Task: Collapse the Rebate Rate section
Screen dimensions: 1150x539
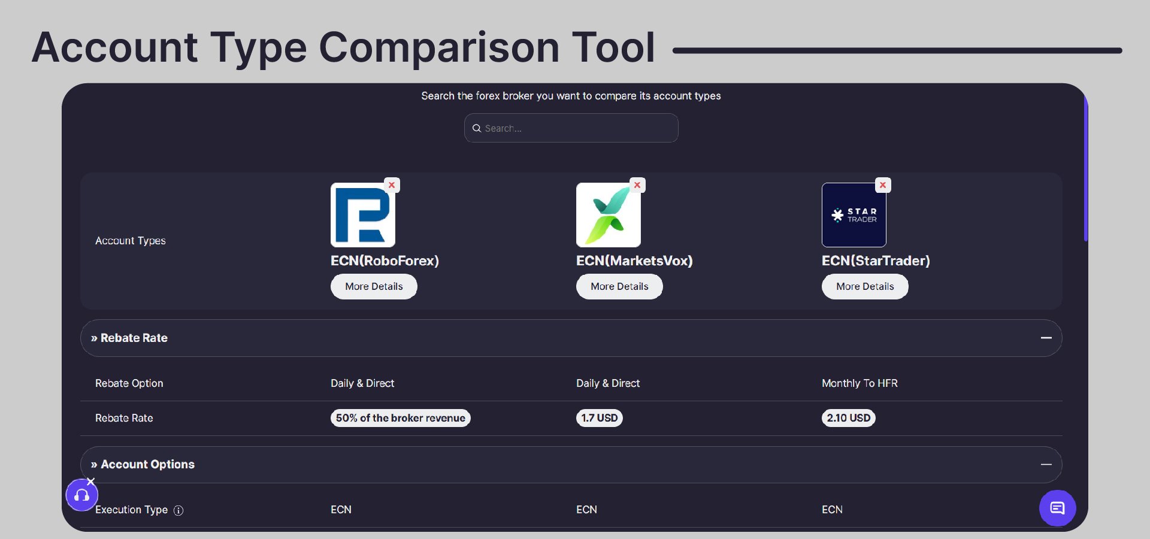Action: tap(1046, 338)
